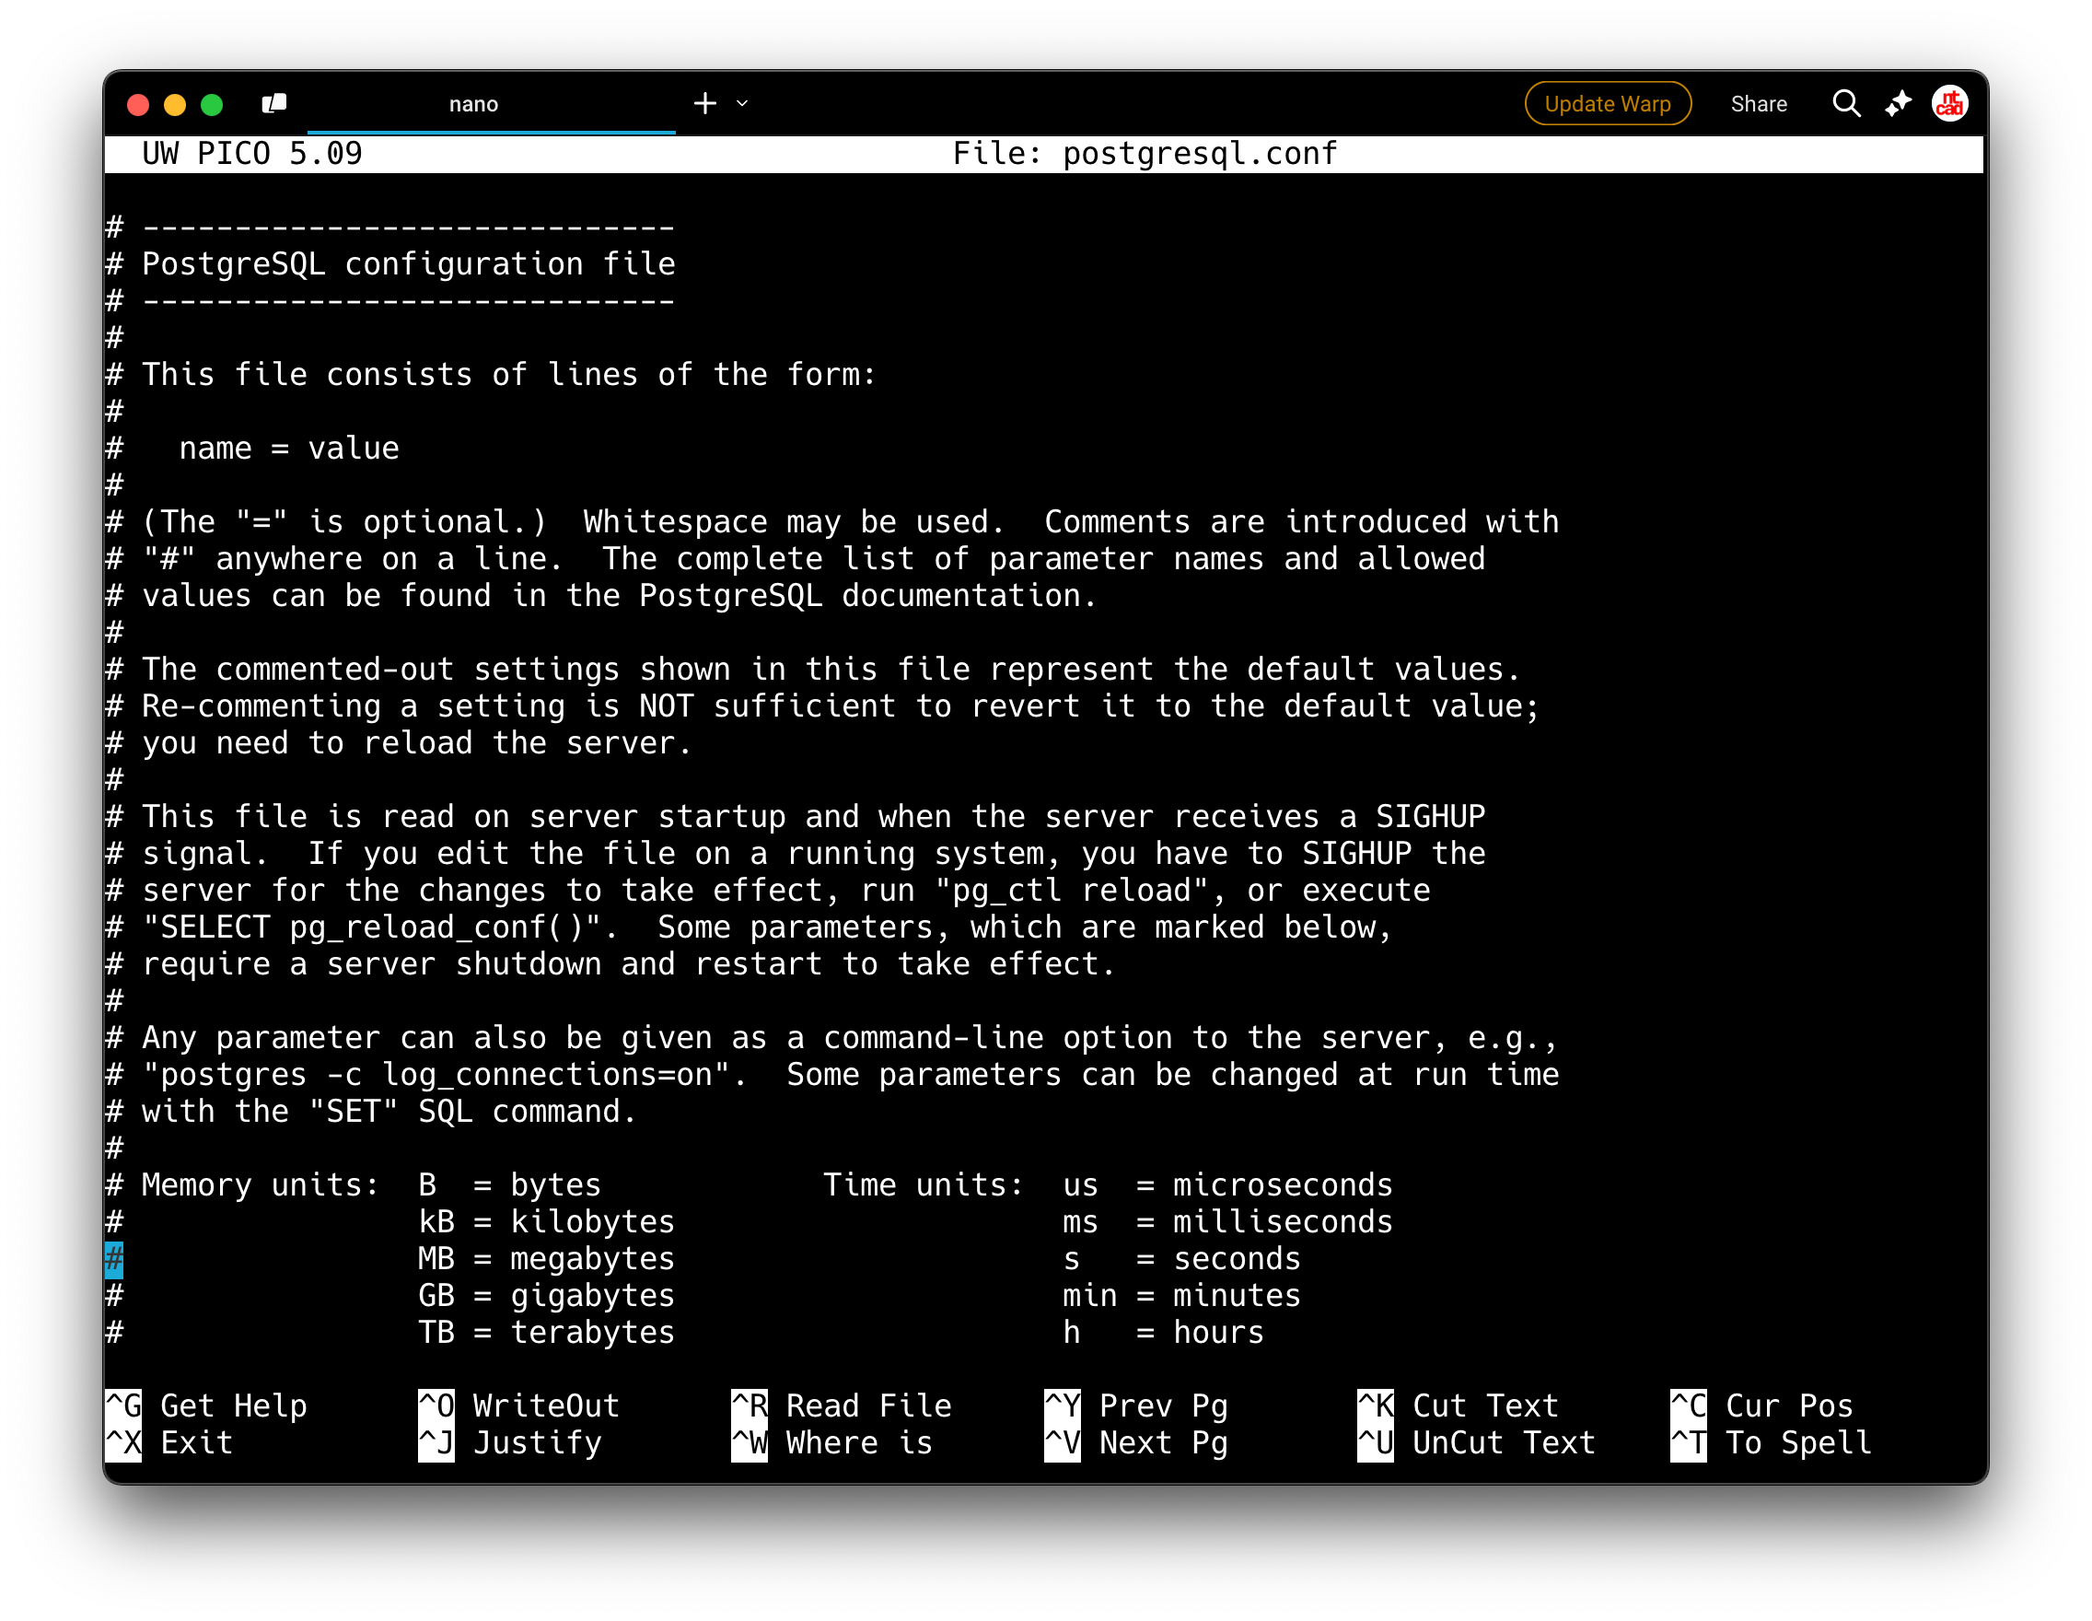Click the ^R Read File shortcut
Viewport: 2092px width, 1621px height.
point(841,1405)
